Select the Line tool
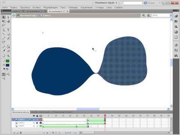This screenshot has height=135, width=180. click(4, 34)
